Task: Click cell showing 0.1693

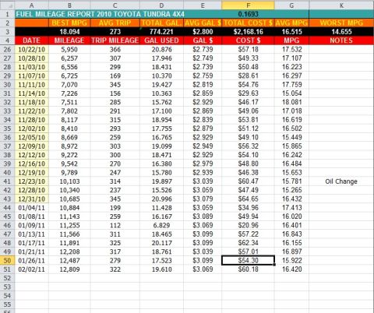Action: 248,14
